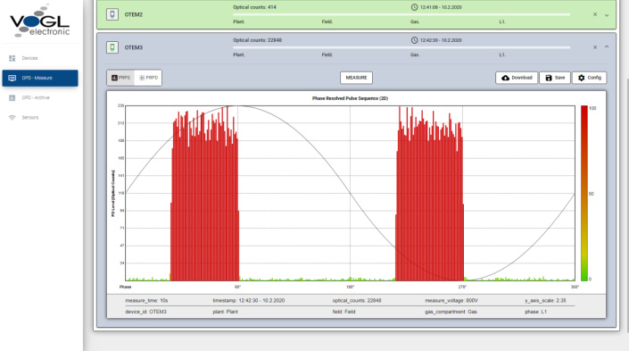This screenshot has height=351, width=629.
Task: Open OPD - Archive in sidebar
Action: tap(36, 97)
